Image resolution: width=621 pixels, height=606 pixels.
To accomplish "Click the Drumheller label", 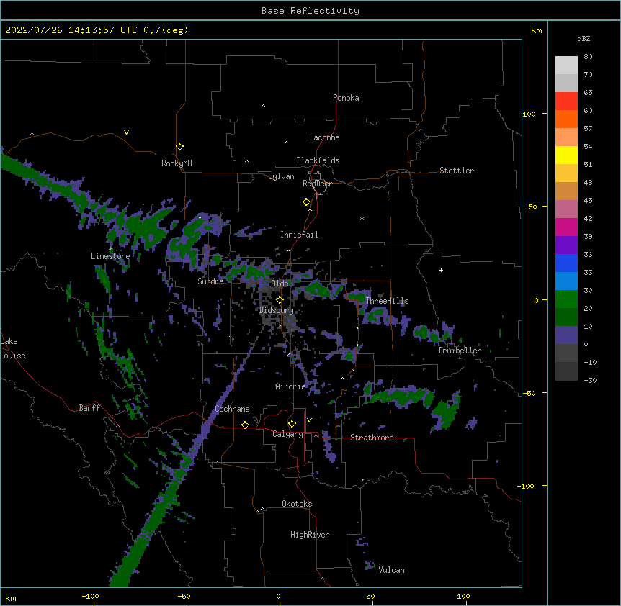I will (460, 351).
